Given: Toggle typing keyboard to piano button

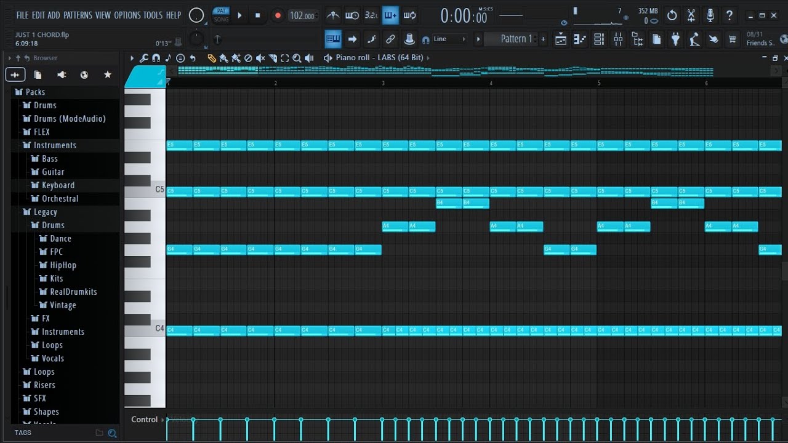Looking at the screenshot, I should tap(333, 39).
